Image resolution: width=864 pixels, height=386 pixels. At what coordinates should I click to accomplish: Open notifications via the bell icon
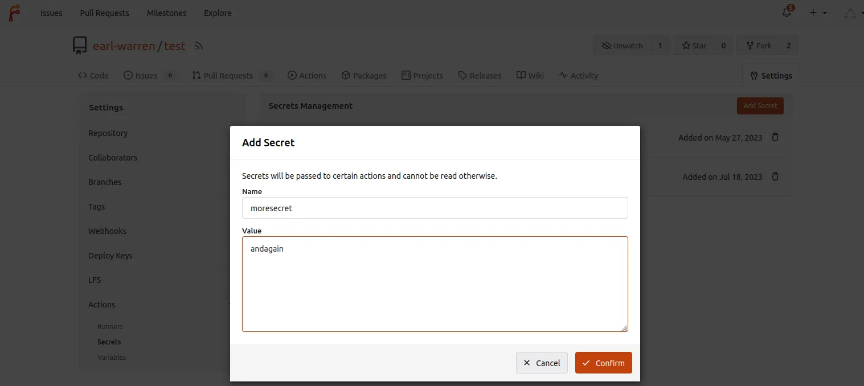(x=787, y=13)
